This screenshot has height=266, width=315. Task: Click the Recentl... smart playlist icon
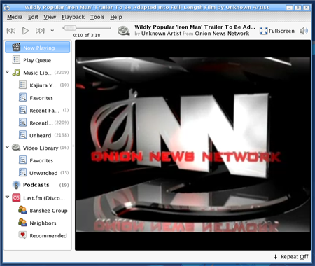(x=22, y=122)
